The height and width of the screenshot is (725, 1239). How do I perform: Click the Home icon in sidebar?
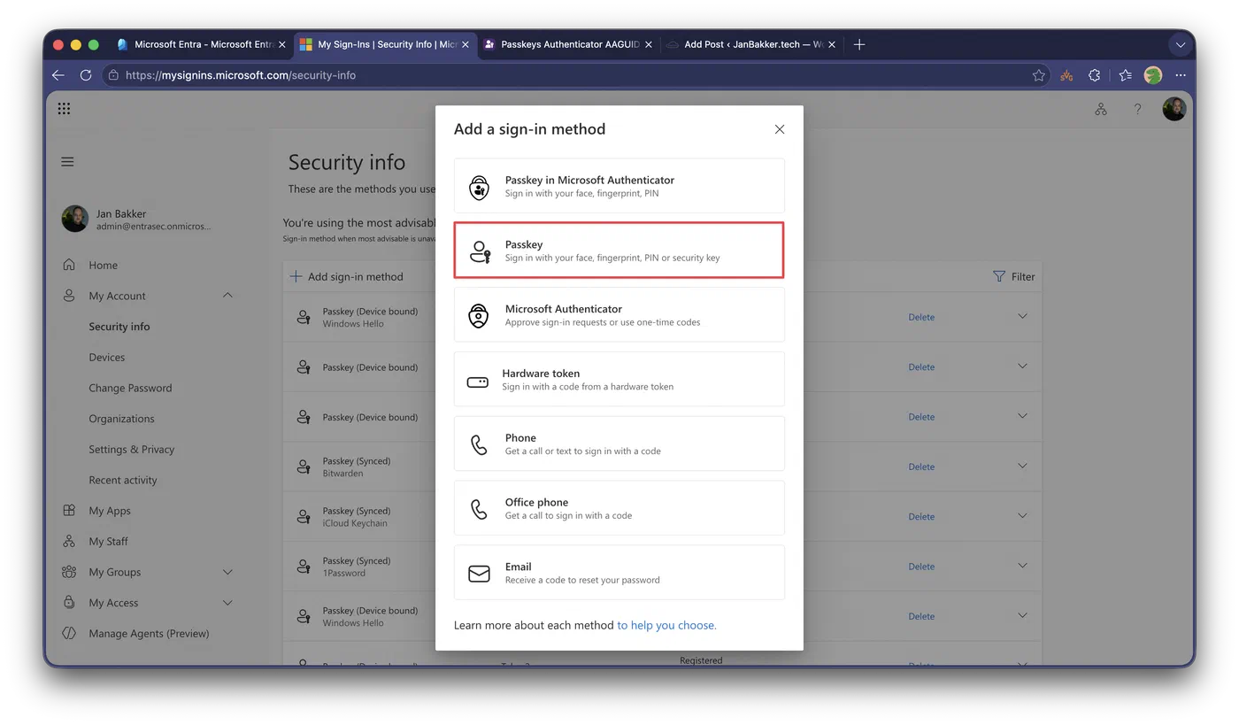pos(69,265)
